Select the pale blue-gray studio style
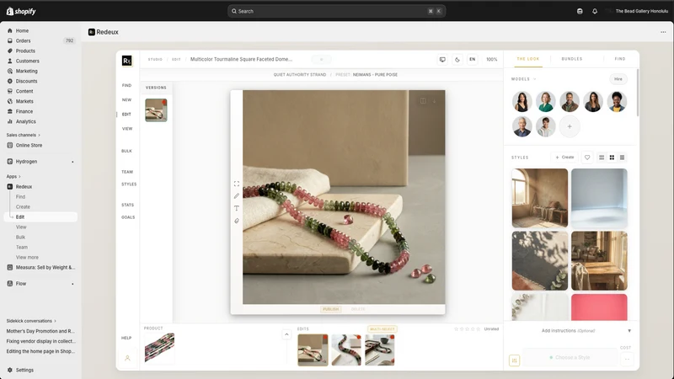This screenshot has width=674, height=379. [x=599, y=198]
